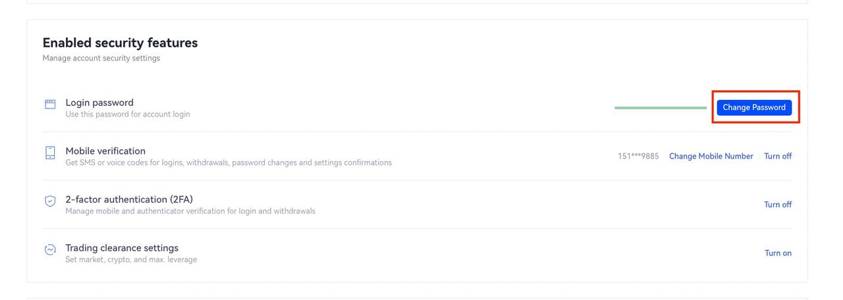Image resolution: width=843 pixels, height=300 pixels.
Task: Click the 'Use this password for account login' description
Action: coord(128,114)
